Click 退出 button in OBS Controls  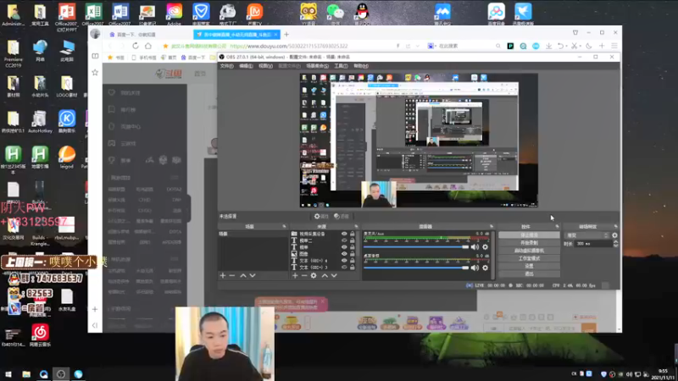point(529,273)
